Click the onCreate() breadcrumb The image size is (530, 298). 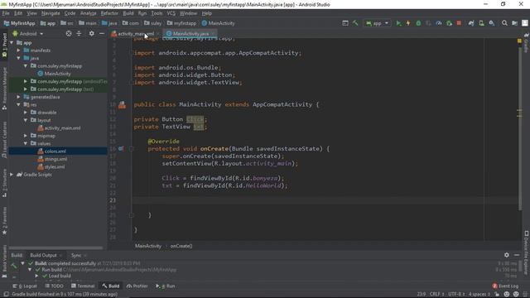point(181,246)
